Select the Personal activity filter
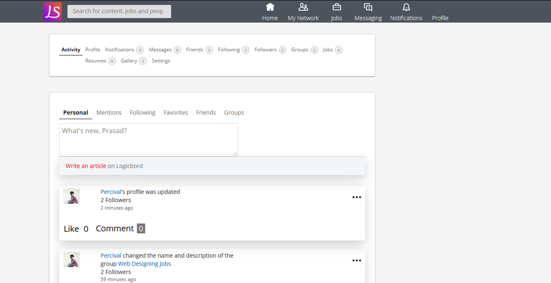The width and height of the screenshot is (551, 283). 75,113
